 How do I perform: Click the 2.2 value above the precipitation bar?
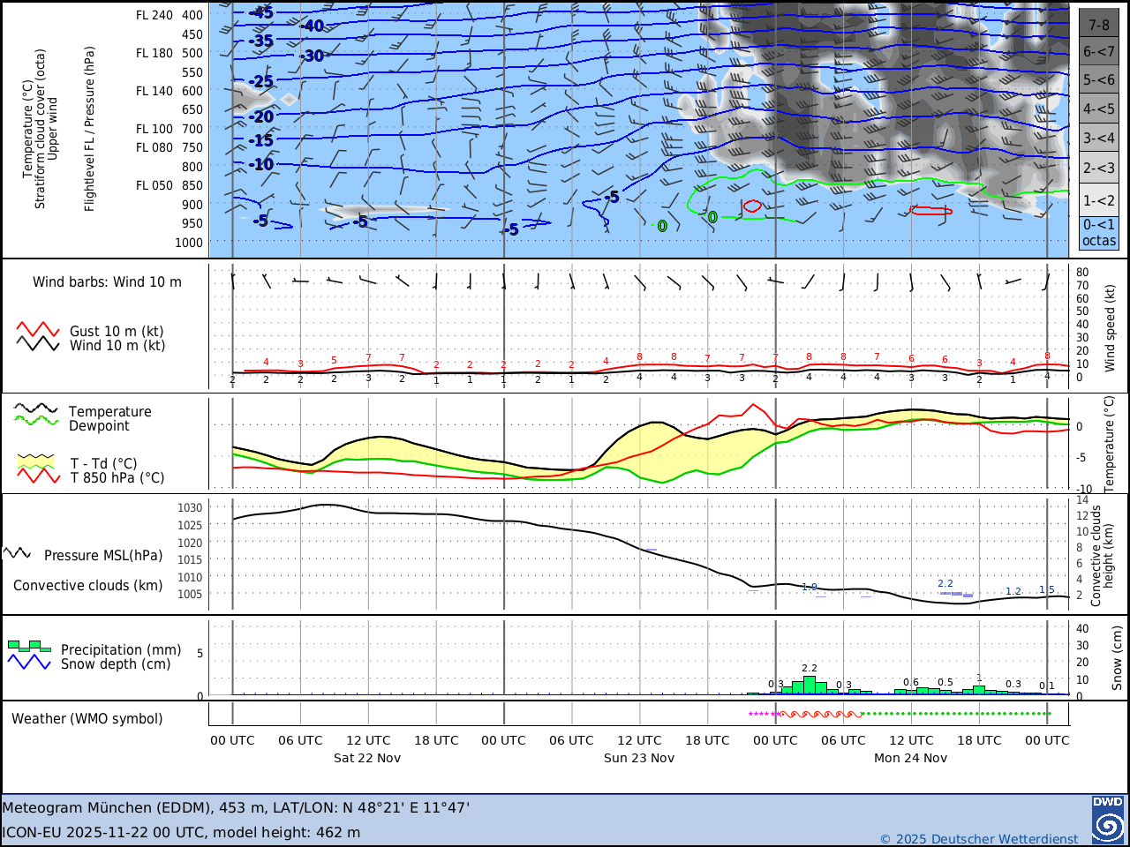[x=810, y=668]
